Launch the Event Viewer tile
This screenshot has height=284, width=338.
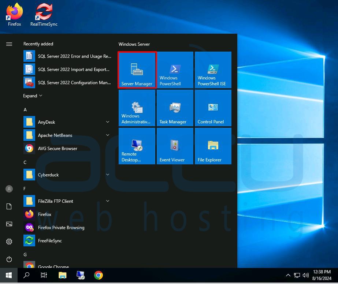(175, 146)
